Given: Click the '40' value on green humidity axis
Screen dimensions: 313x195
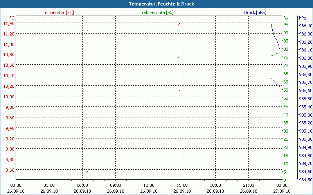Looking at the screenshot, I should pyautogui.click(x=286, y=115).
